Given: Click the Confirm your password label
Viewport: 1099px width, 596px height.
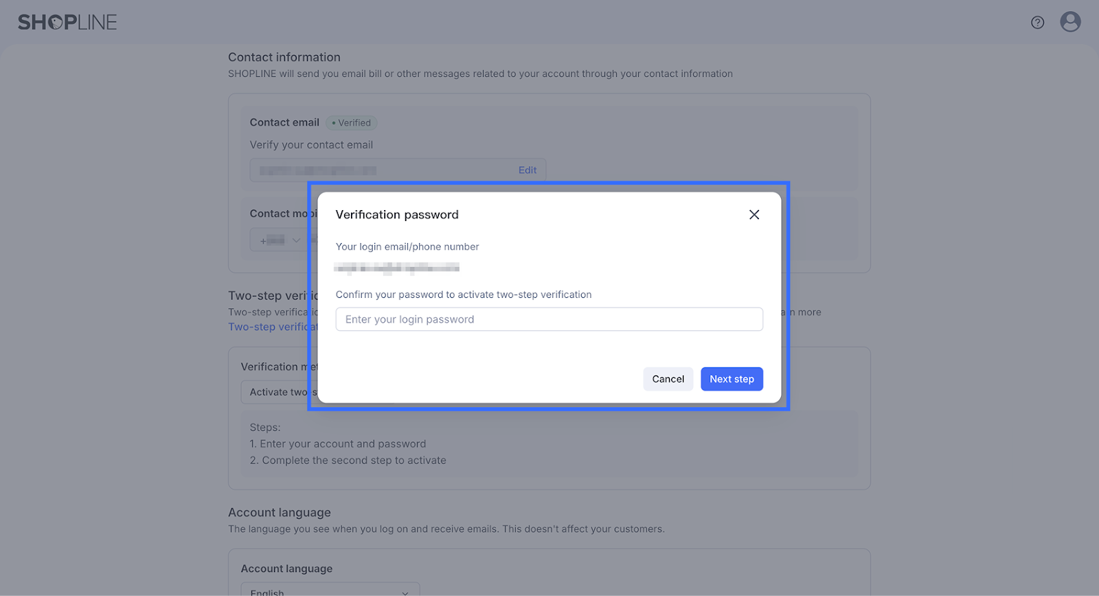Looking at the screenshot, I should tap(464, 295).
